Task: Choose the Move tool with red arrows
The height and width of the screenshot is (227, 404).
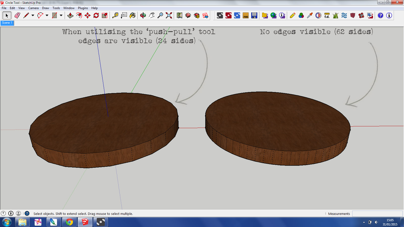Action: [x=88, y=16]
